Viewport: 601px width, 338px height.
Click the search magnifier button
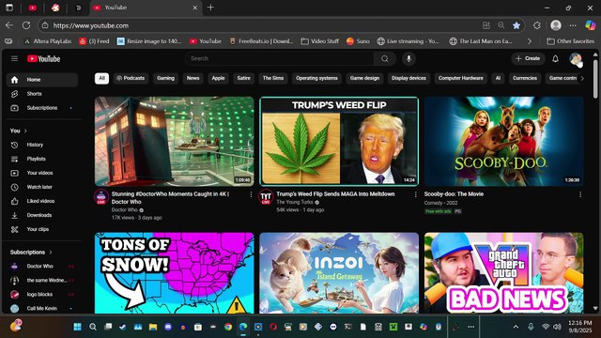[385, 58]
